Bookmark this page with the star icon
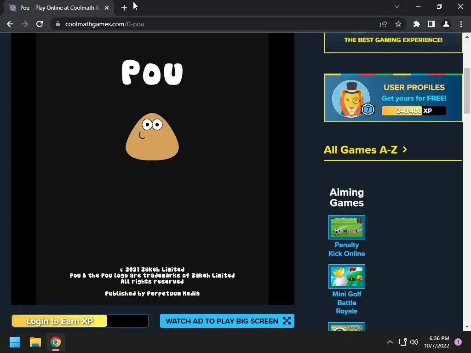The width and height of the screenshot is (471, 353). pos(398,24)
